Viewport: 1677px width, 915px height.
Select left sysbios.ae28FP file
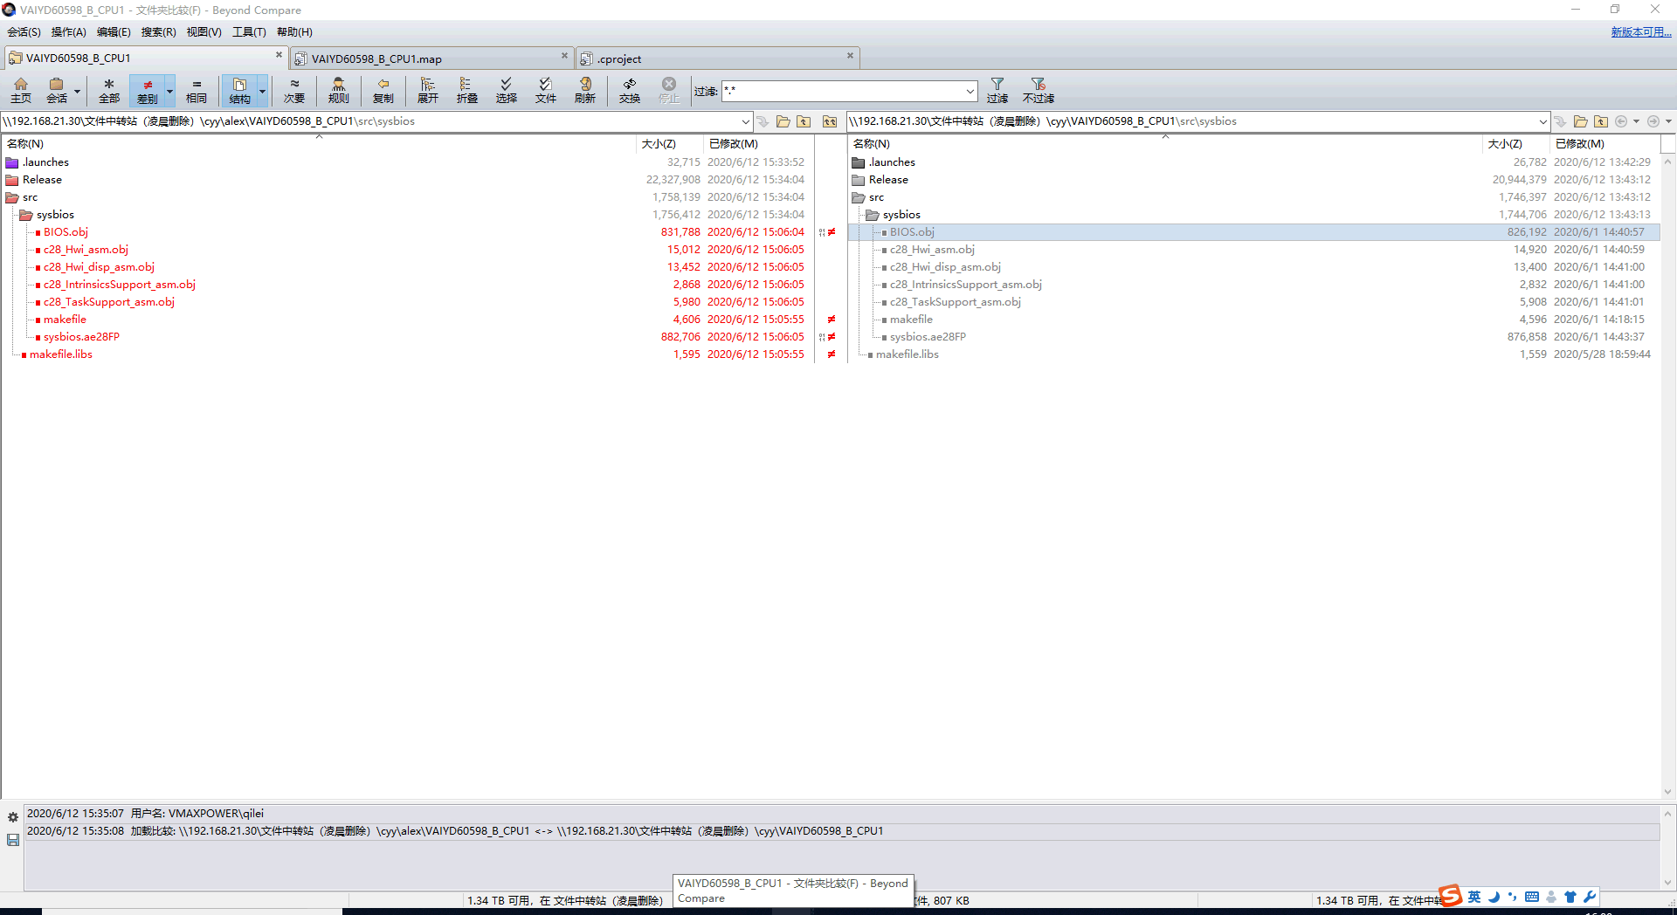pos(81,337)
